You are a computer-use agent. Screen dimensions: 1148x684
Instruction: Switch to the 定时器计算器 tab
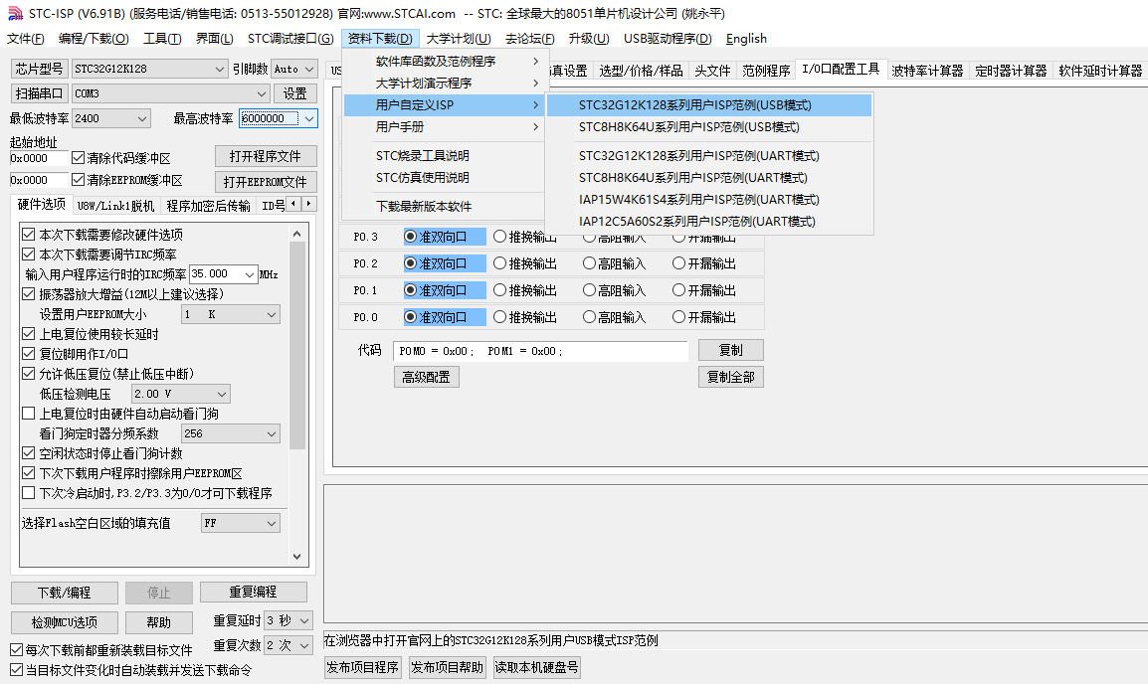tap(1011, 71)
